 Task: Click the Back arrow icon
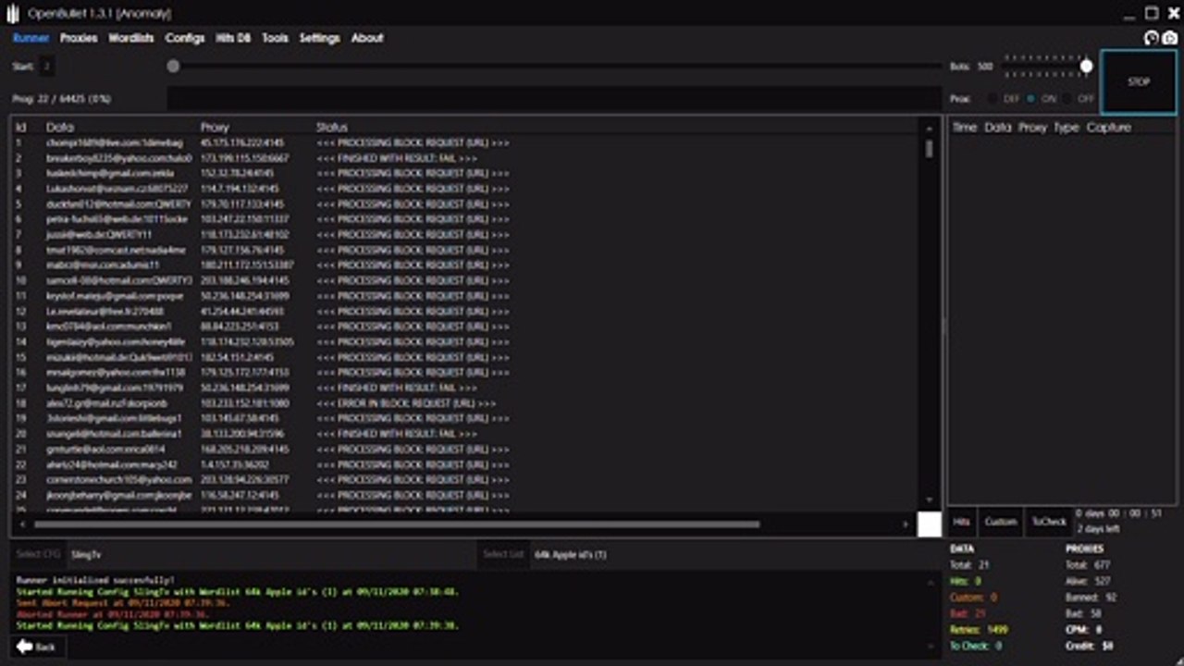24,647
